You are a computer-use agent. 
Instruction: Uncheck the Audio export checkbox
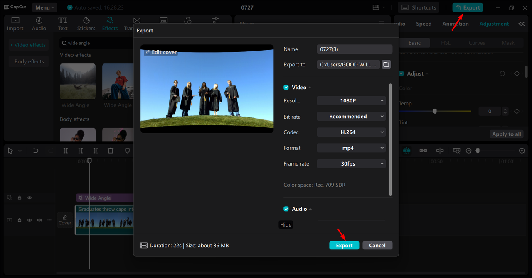pyautogui.click(x=286, y=209)
